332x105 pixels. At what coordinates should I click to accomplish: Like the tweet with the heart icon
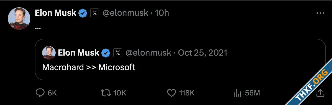coord(172,93)
